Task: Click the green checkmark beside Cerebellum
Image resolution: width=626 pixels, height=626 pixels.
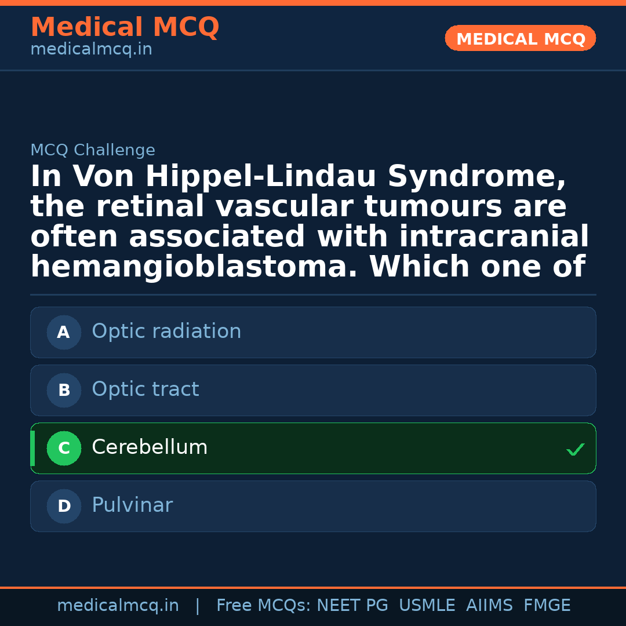Action: pyautogui.click(x=575, y=449)
